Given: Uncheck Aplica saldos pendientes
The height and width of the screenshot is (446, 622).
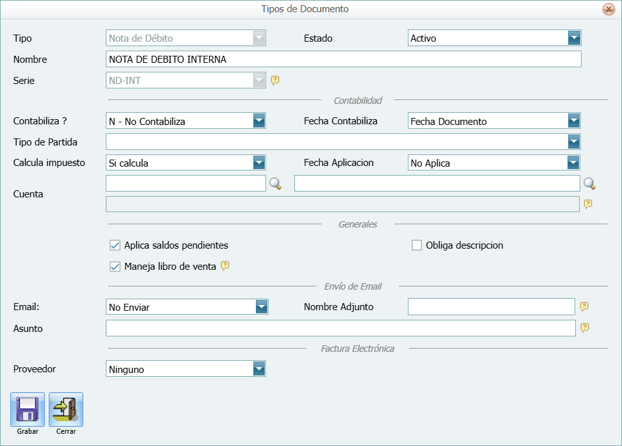Looking at the screenshot, I should 116,245.
